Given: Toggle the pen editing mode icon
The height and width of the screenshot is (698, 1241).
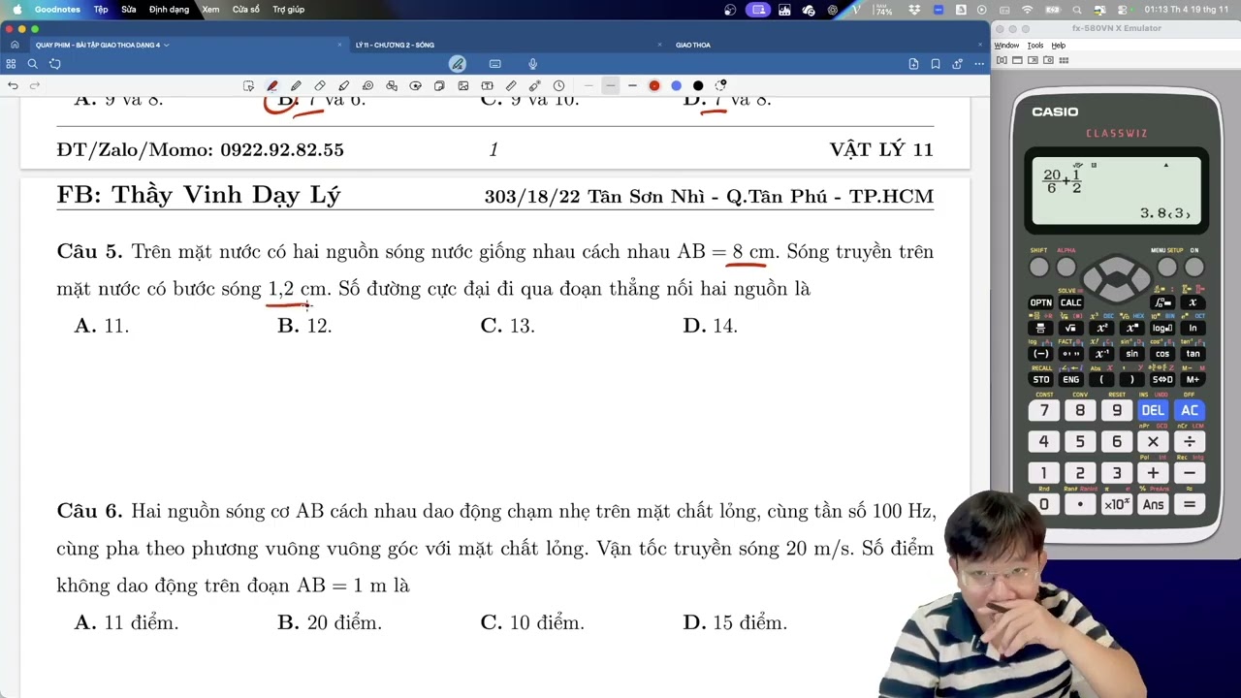Looking at the screenshot, I should 458,64.
